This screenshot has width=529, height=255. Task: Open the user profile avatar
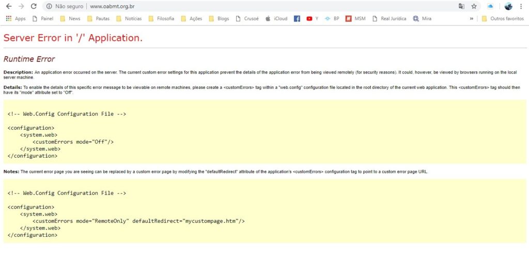[508, 6]
